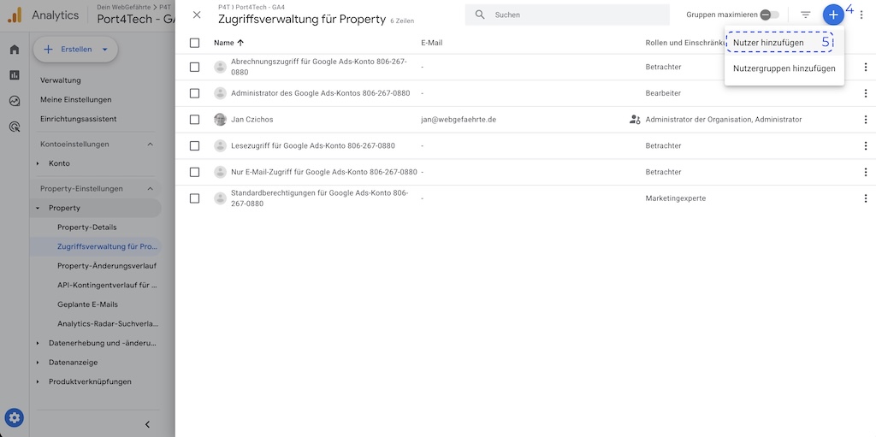The width and height of the screenshot is (876, 437).
Task: Click the blue plus add button
Action: (833, 15)
